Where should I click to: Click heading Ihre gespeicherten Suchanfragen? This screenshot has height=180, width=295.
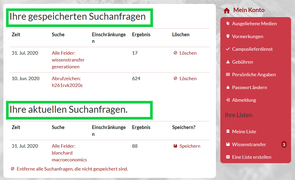point(78,16)
